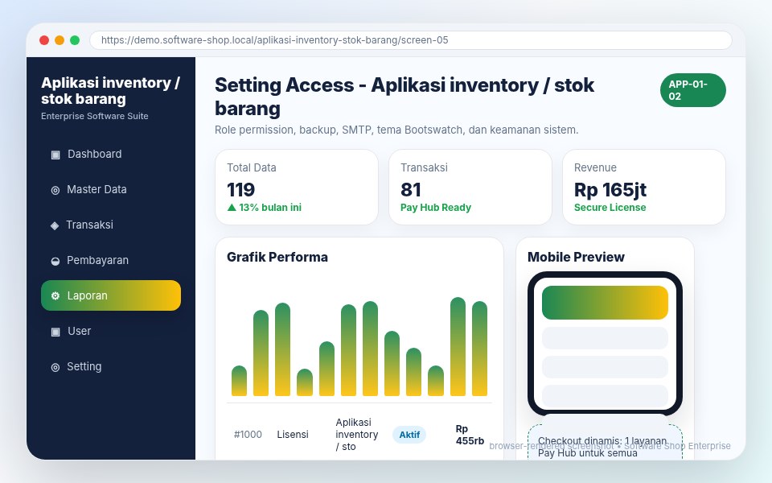Open the Total Data stat card
Viewport: 772px width, 483px height.
297,188
